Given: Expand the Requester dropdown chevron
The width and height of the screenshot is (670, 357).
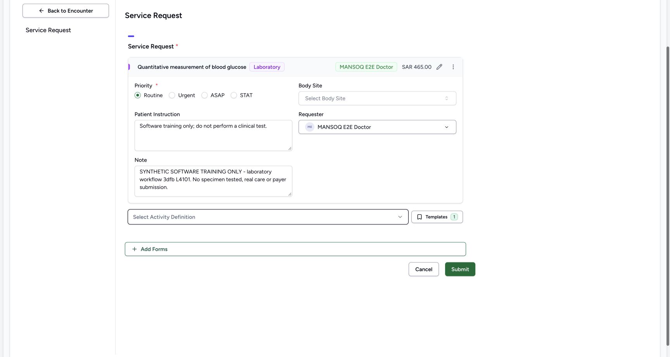Looking at the screenshot, I should click(447, 127).
